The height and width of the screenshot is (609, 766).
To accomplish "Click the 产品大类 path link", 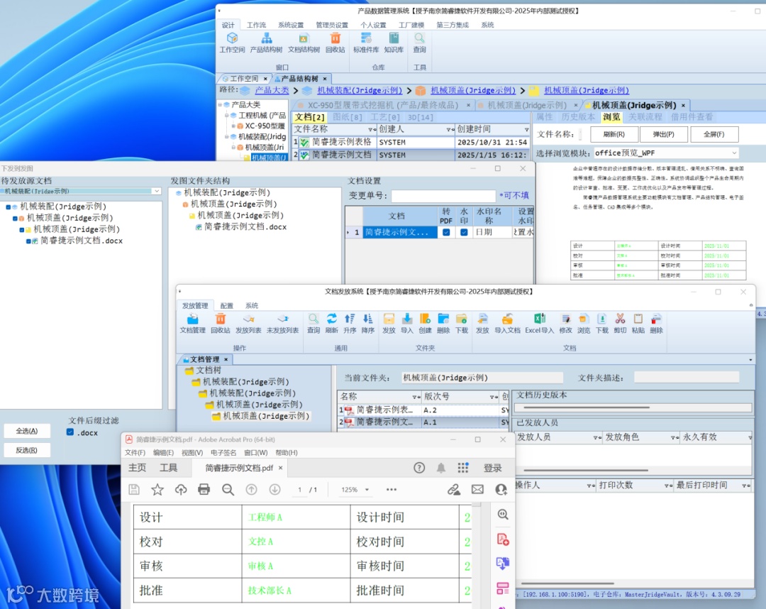I will (x=272, y=90).
